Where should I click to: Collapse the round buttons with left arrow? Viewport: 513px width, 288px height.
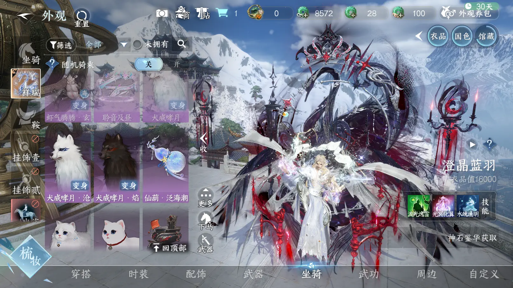click(x=419, y=36)
